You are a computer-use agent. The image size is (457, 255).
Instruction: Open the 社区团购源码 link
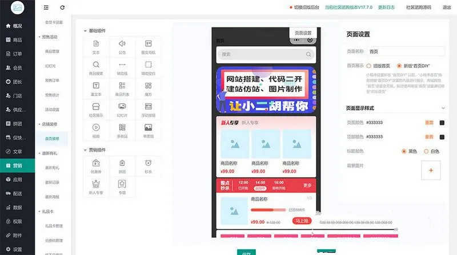(x=419, y=7)
